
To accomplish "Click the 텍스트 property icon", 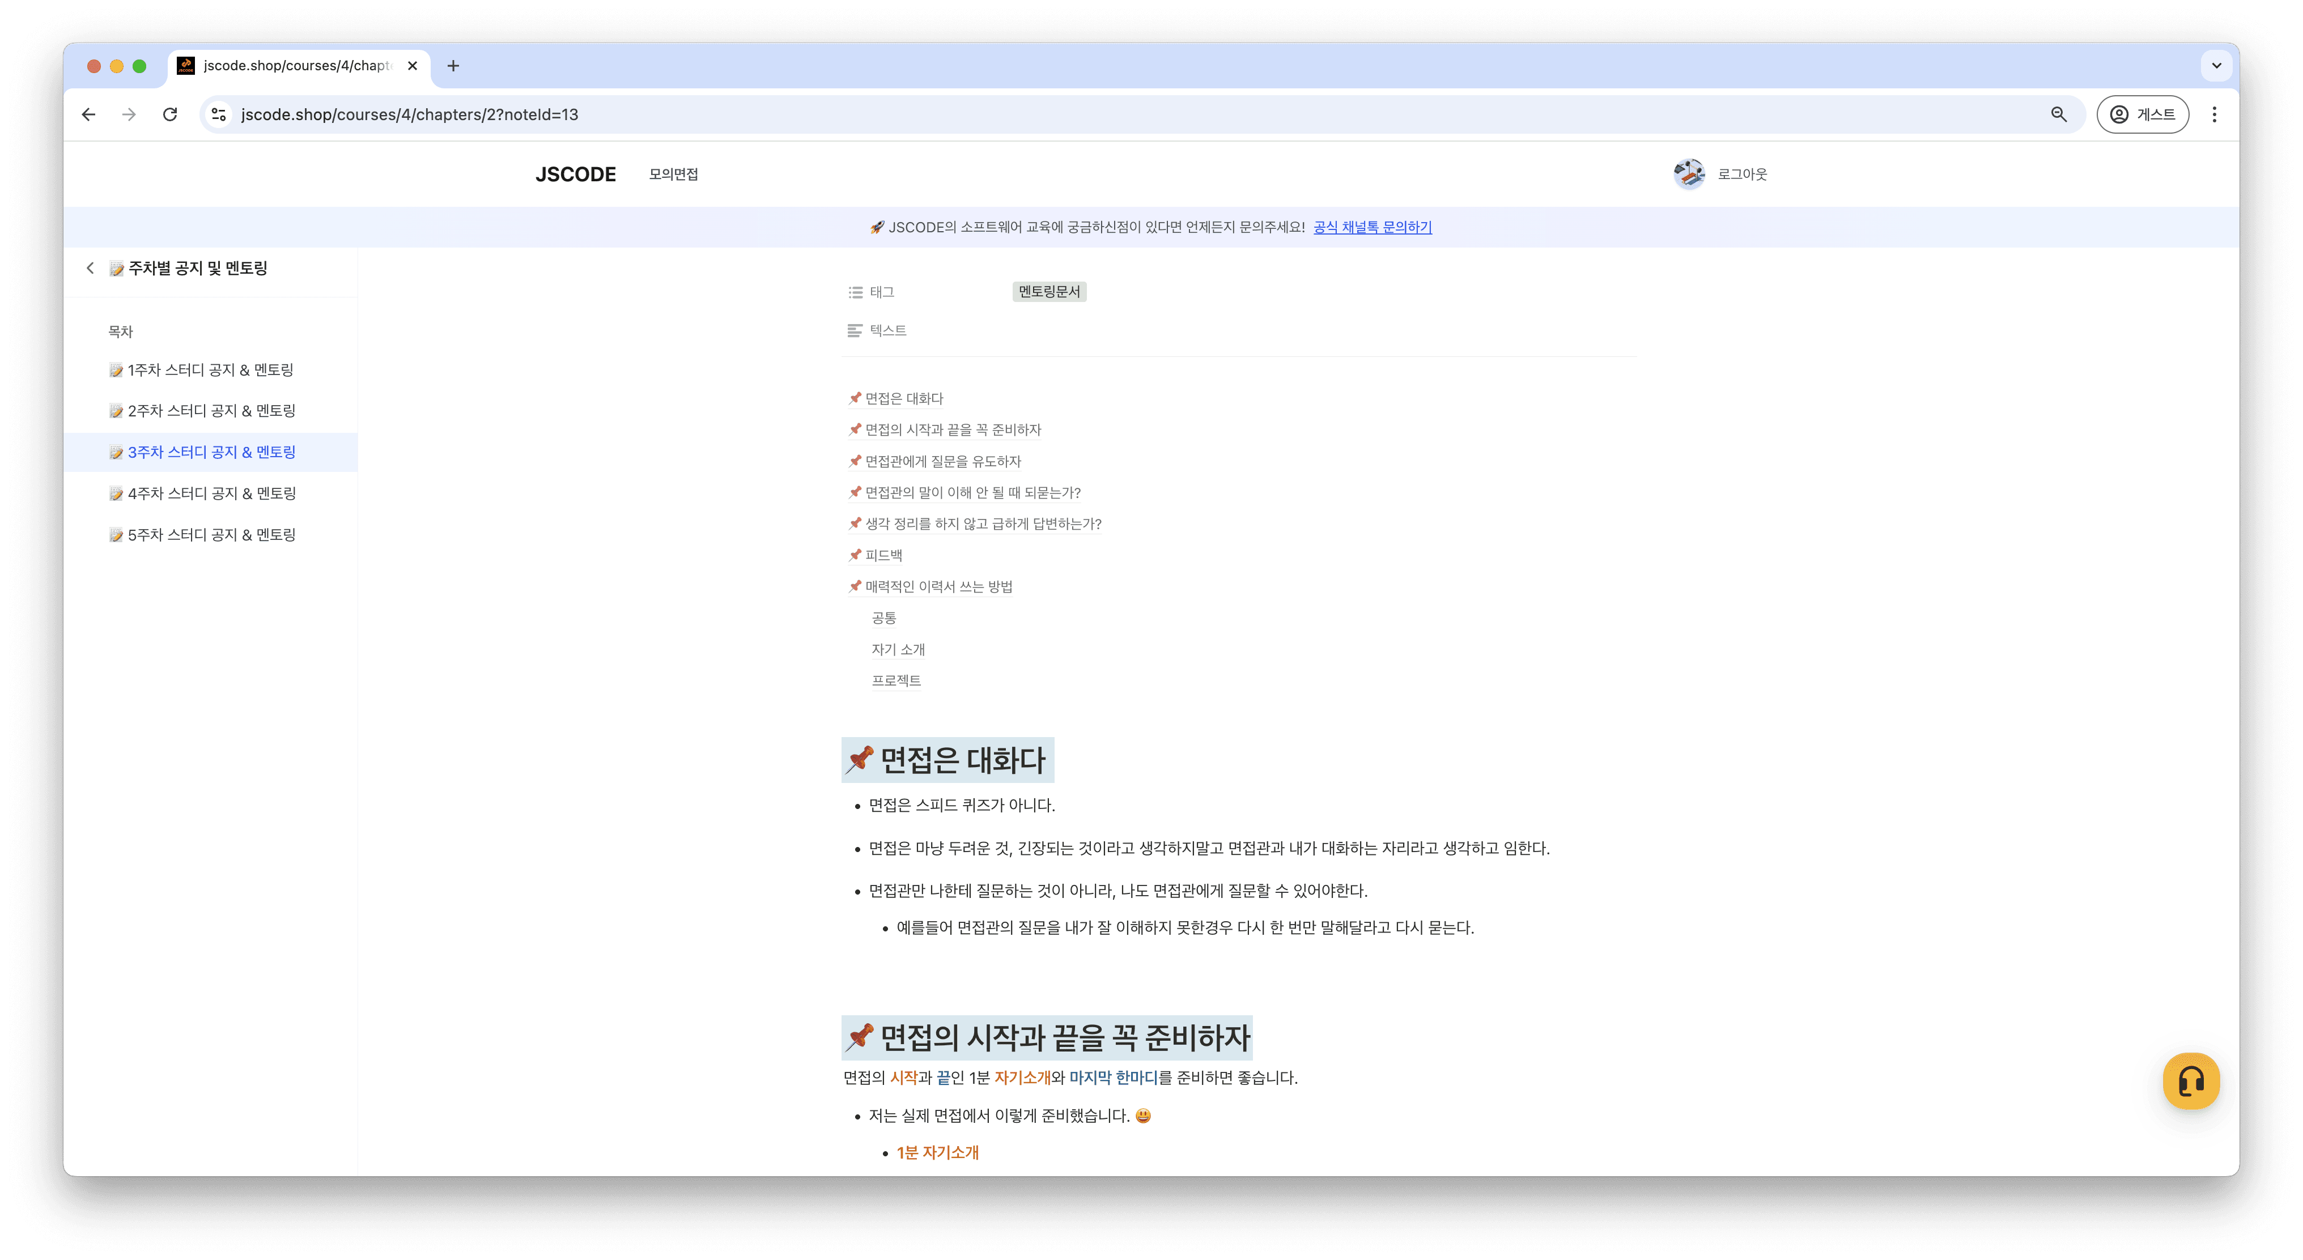I will [855, 331].
